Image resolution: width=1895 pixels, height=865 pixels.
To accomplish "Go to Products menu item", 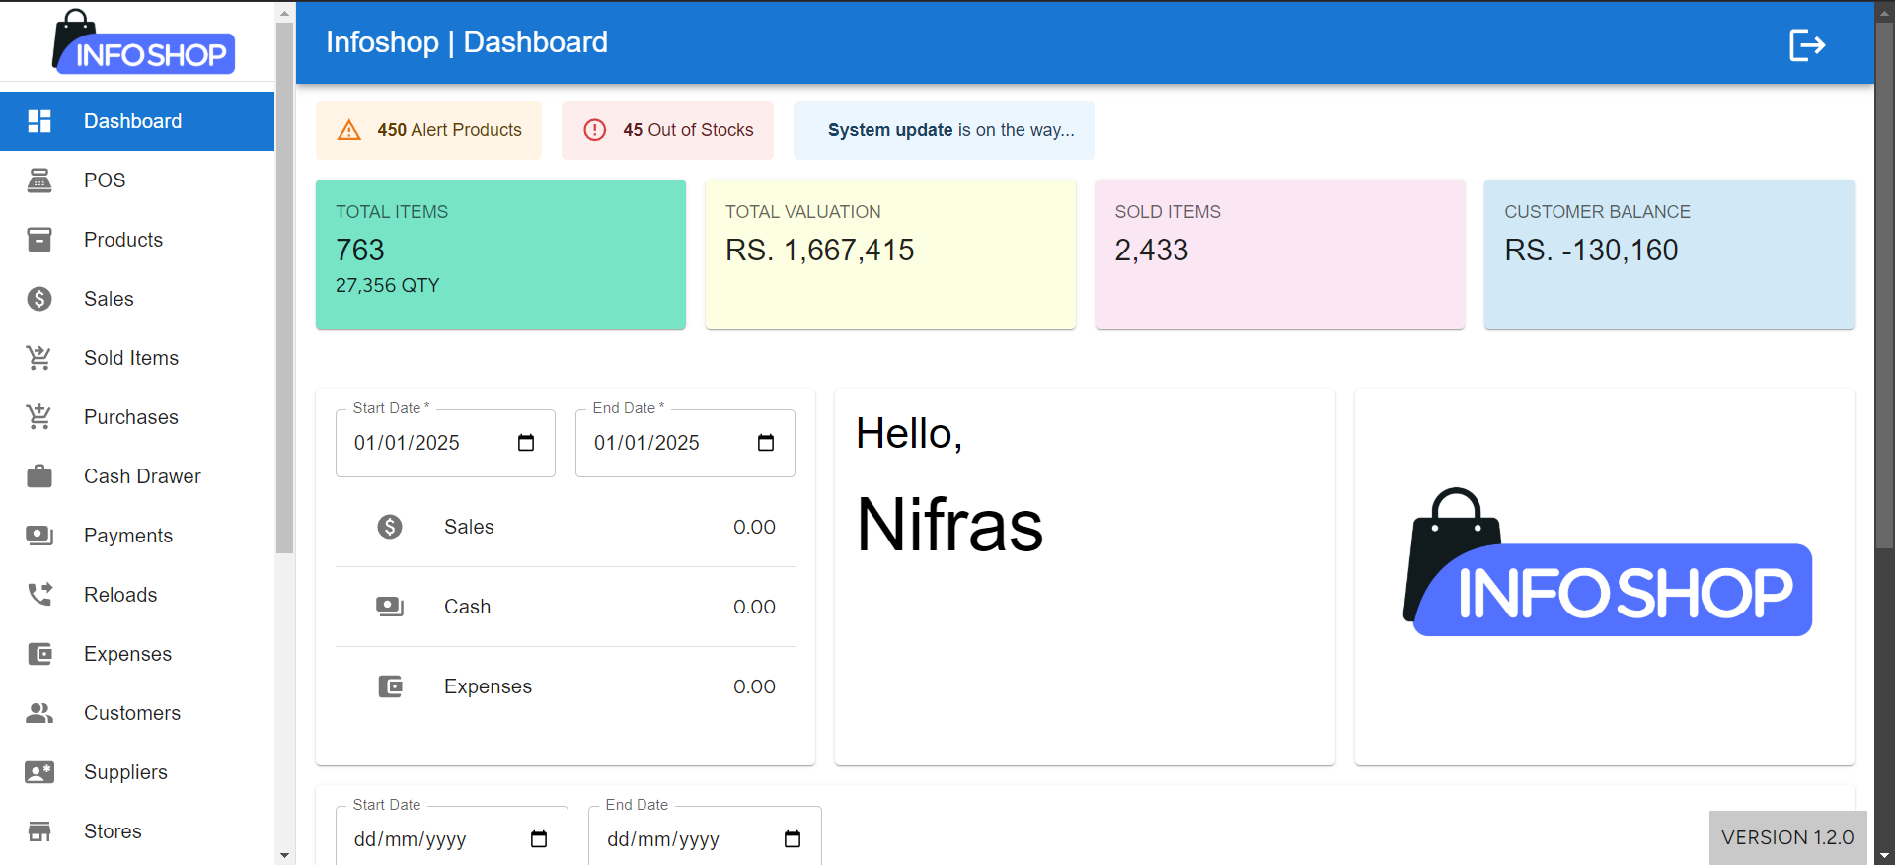I will (x=123, y=240).
